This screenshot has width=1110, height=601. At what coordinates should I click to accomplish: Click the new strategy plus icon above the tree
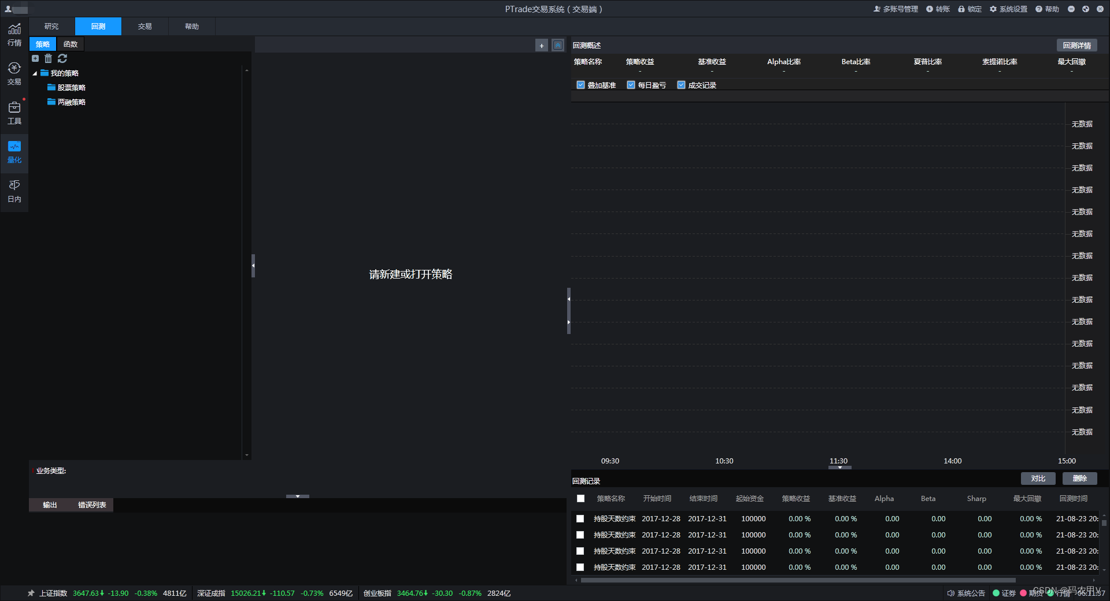[x=35, y=58]
